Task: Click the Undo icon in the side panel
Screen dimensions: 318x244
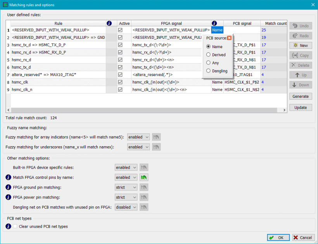Action: pos(301,26)
